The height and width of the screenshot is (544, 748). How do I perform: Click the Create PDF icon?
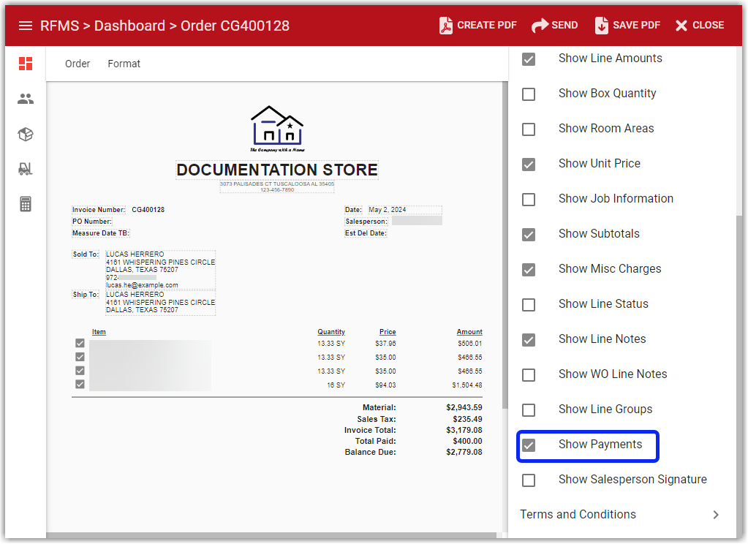[445, 26]
